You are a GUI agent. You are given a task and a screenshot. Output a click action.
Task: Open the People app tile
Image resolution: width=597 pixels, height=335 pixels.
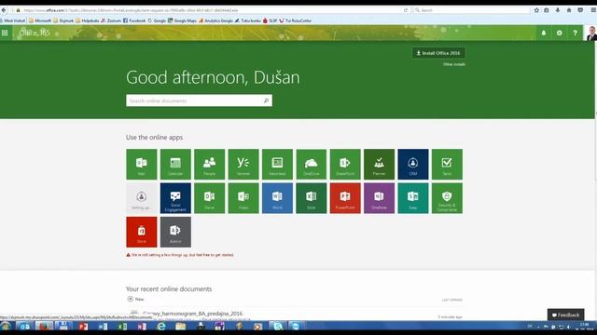[x=209, y=164]
